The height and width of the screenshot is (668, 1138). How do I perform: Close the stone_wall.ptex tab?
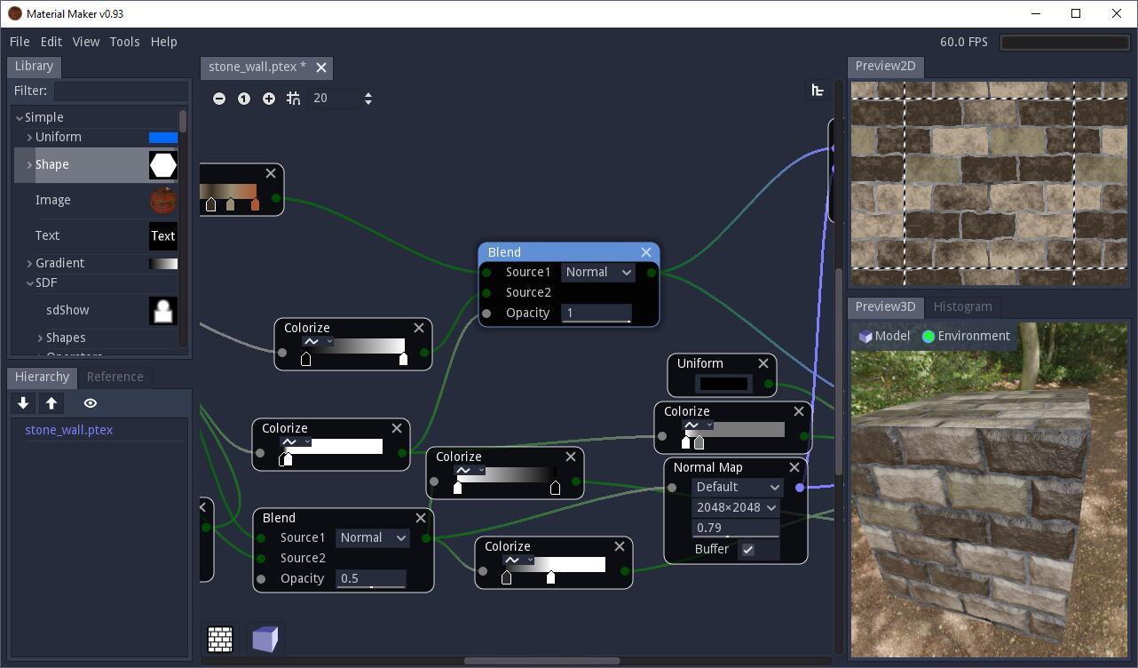[321, 68]
